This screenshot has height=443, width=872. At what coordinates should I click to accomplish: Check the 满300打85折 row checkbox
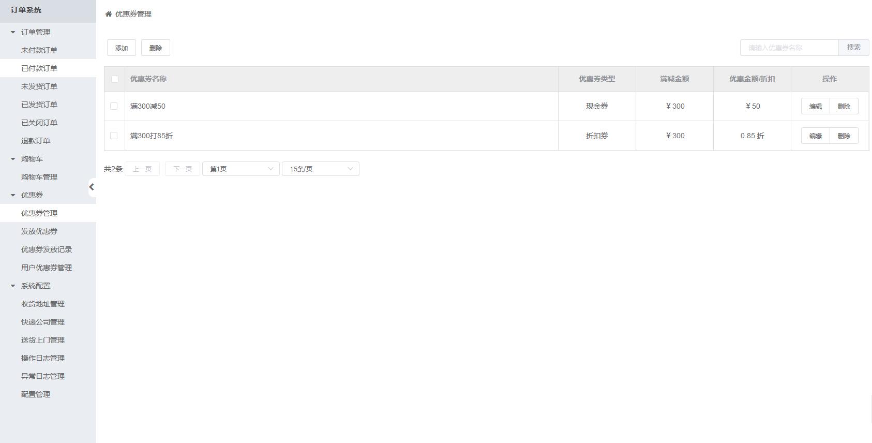114,136
